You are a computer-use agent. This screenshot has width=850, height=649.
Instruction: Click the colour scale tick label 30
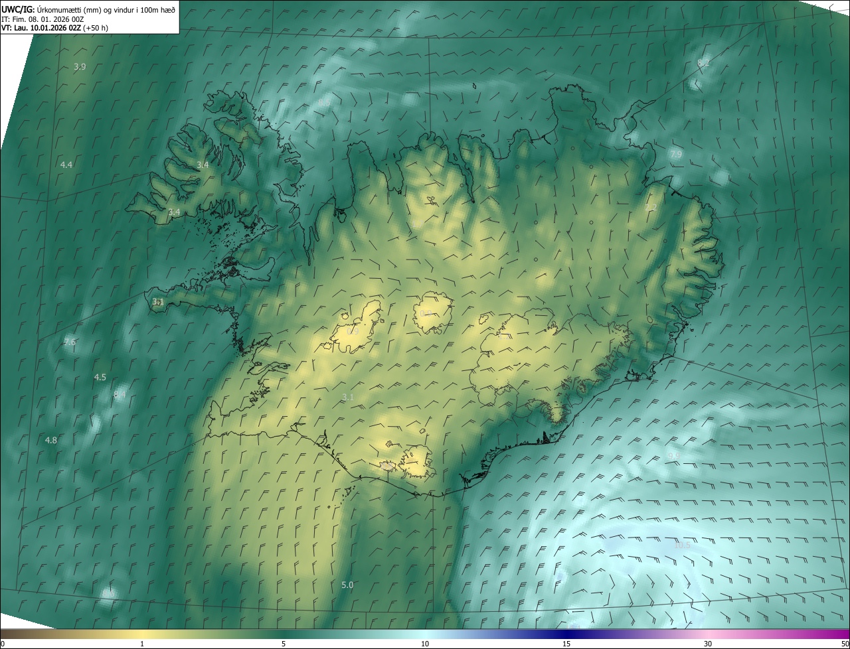click(x=708, y=644)
